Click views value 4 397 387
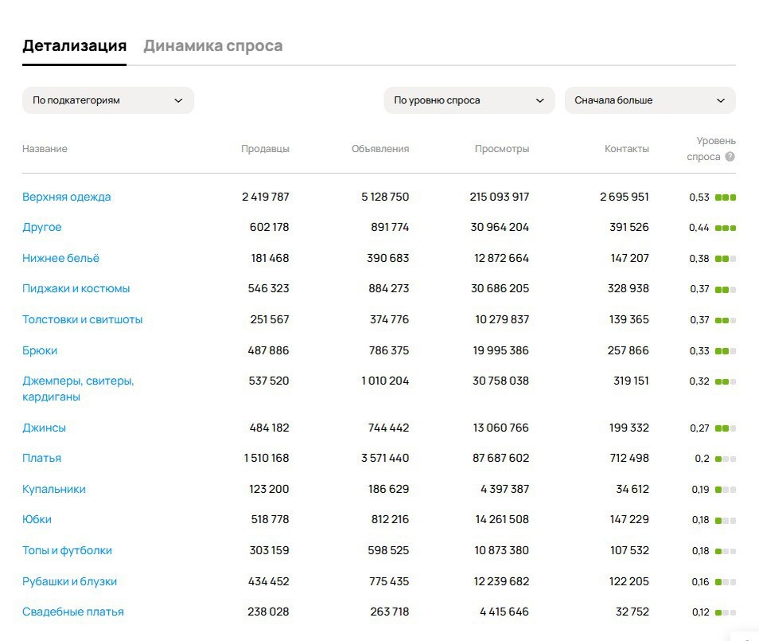 point(504,490)
